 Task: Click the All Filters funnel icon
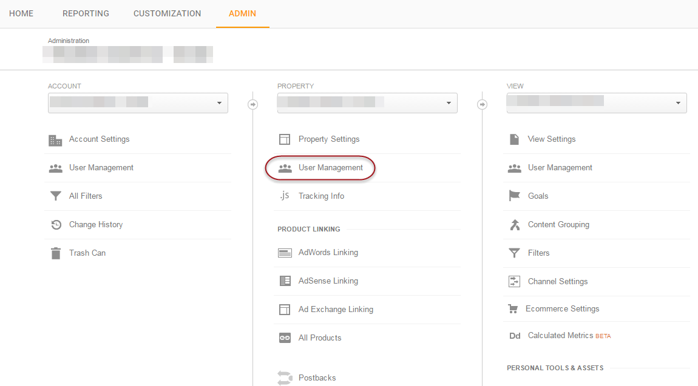coord(55,196)
